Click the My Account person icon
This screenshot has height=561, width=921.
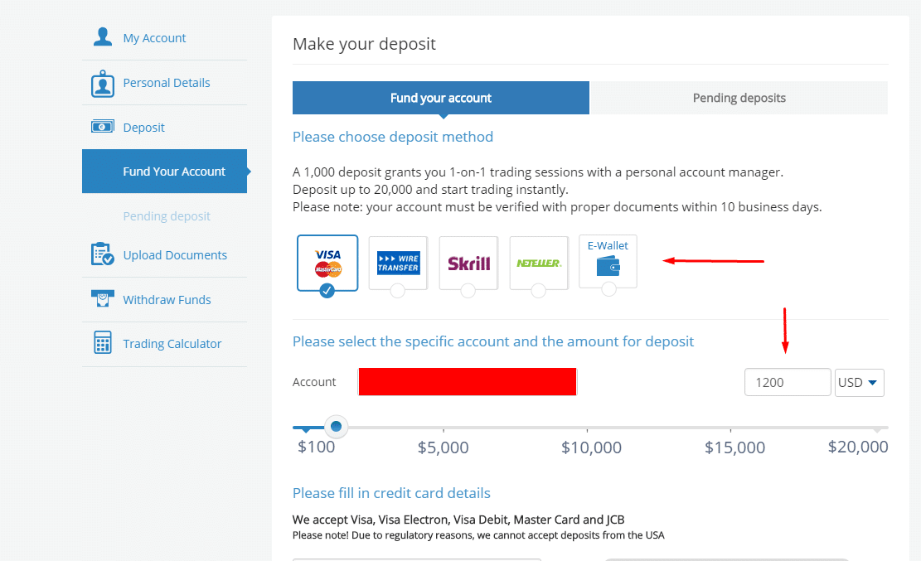coord(103,37)
